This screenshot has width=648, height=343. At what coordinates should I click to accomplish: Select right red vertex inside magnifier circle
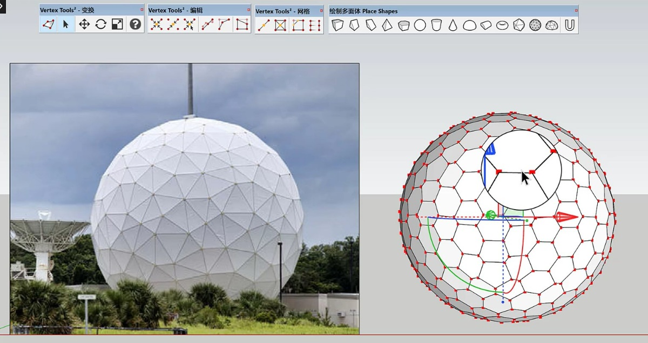click(x=532, y=172)
